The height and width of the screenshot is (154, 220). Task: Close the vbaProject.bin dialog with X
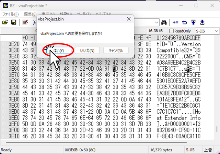(x=129, y=19)
